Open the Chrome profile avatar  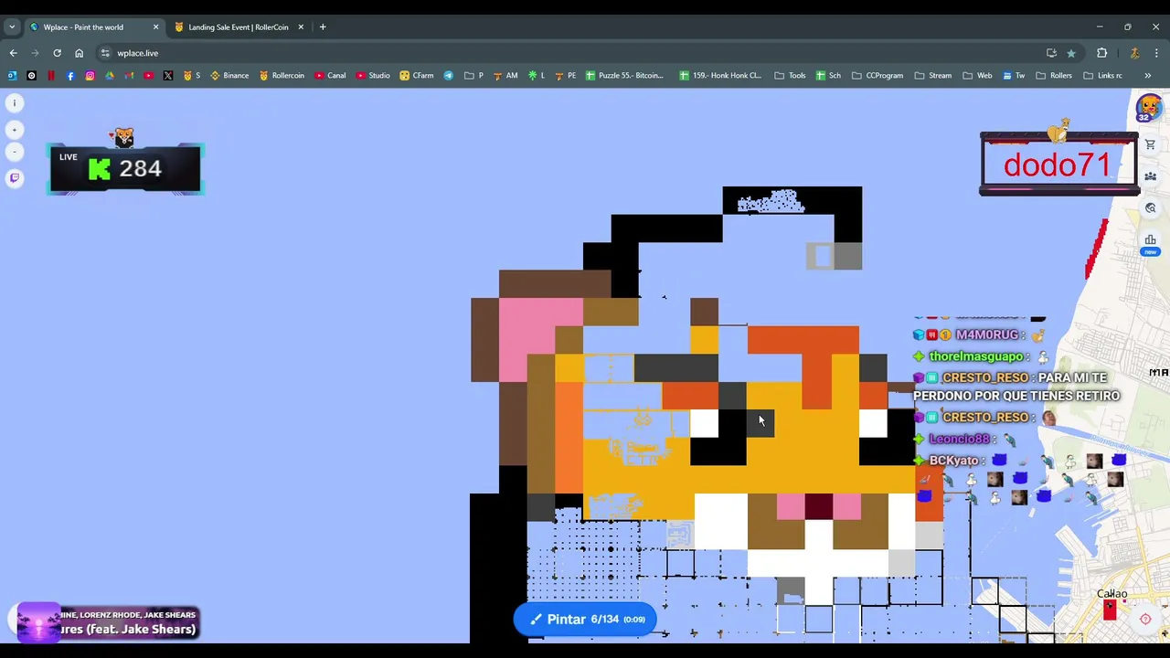(1134, 53)
